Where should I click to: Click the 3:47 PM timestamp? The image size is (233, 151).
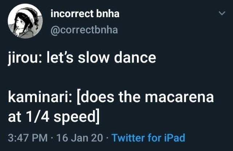point(27,138)
